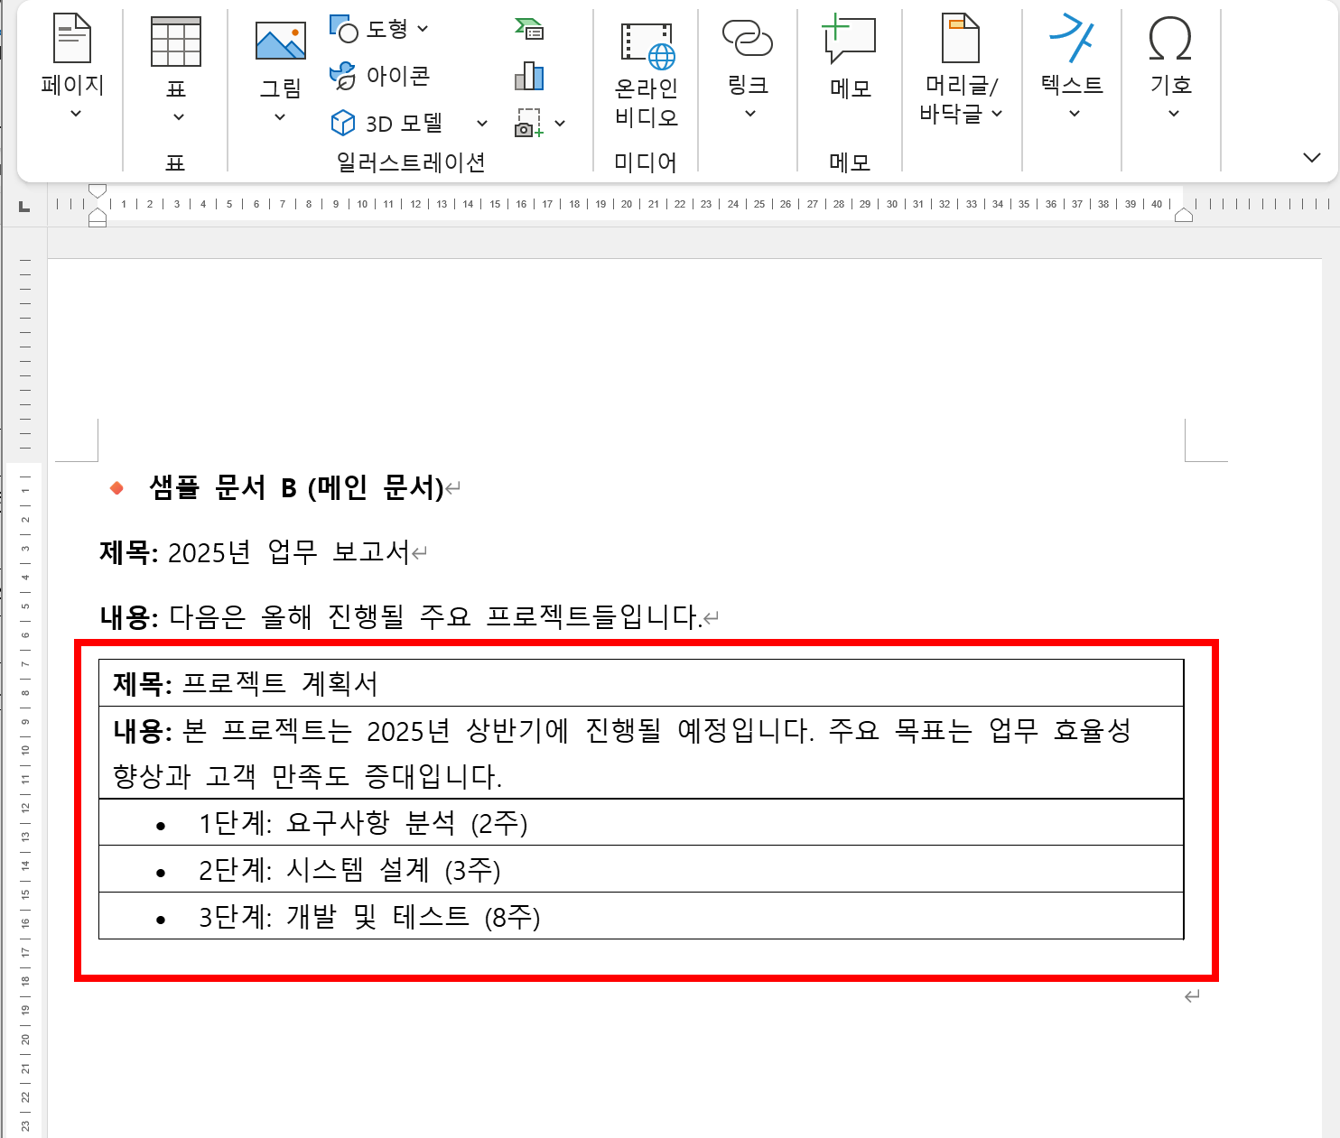Click the line '제목: 2025년 업무 보고서'

pyautogui.click(x=255, y=552)
